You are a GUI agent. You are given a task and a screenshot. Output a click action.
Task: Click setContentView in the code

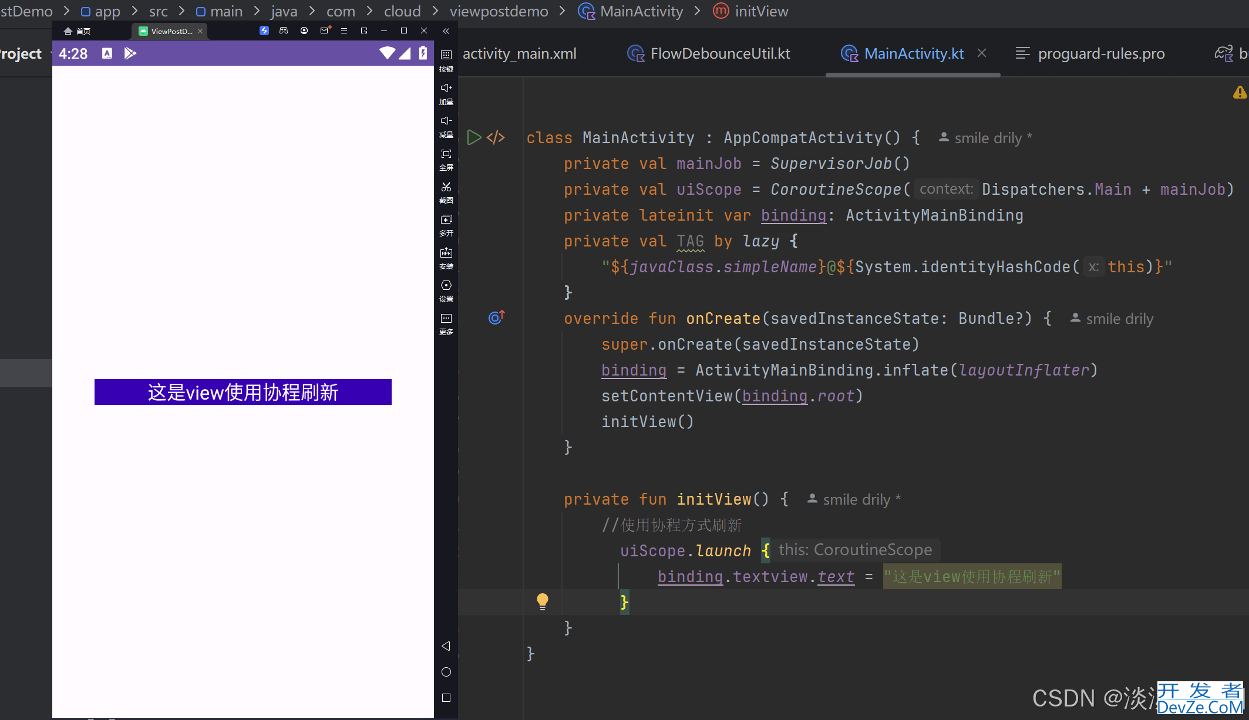point(666,396)
